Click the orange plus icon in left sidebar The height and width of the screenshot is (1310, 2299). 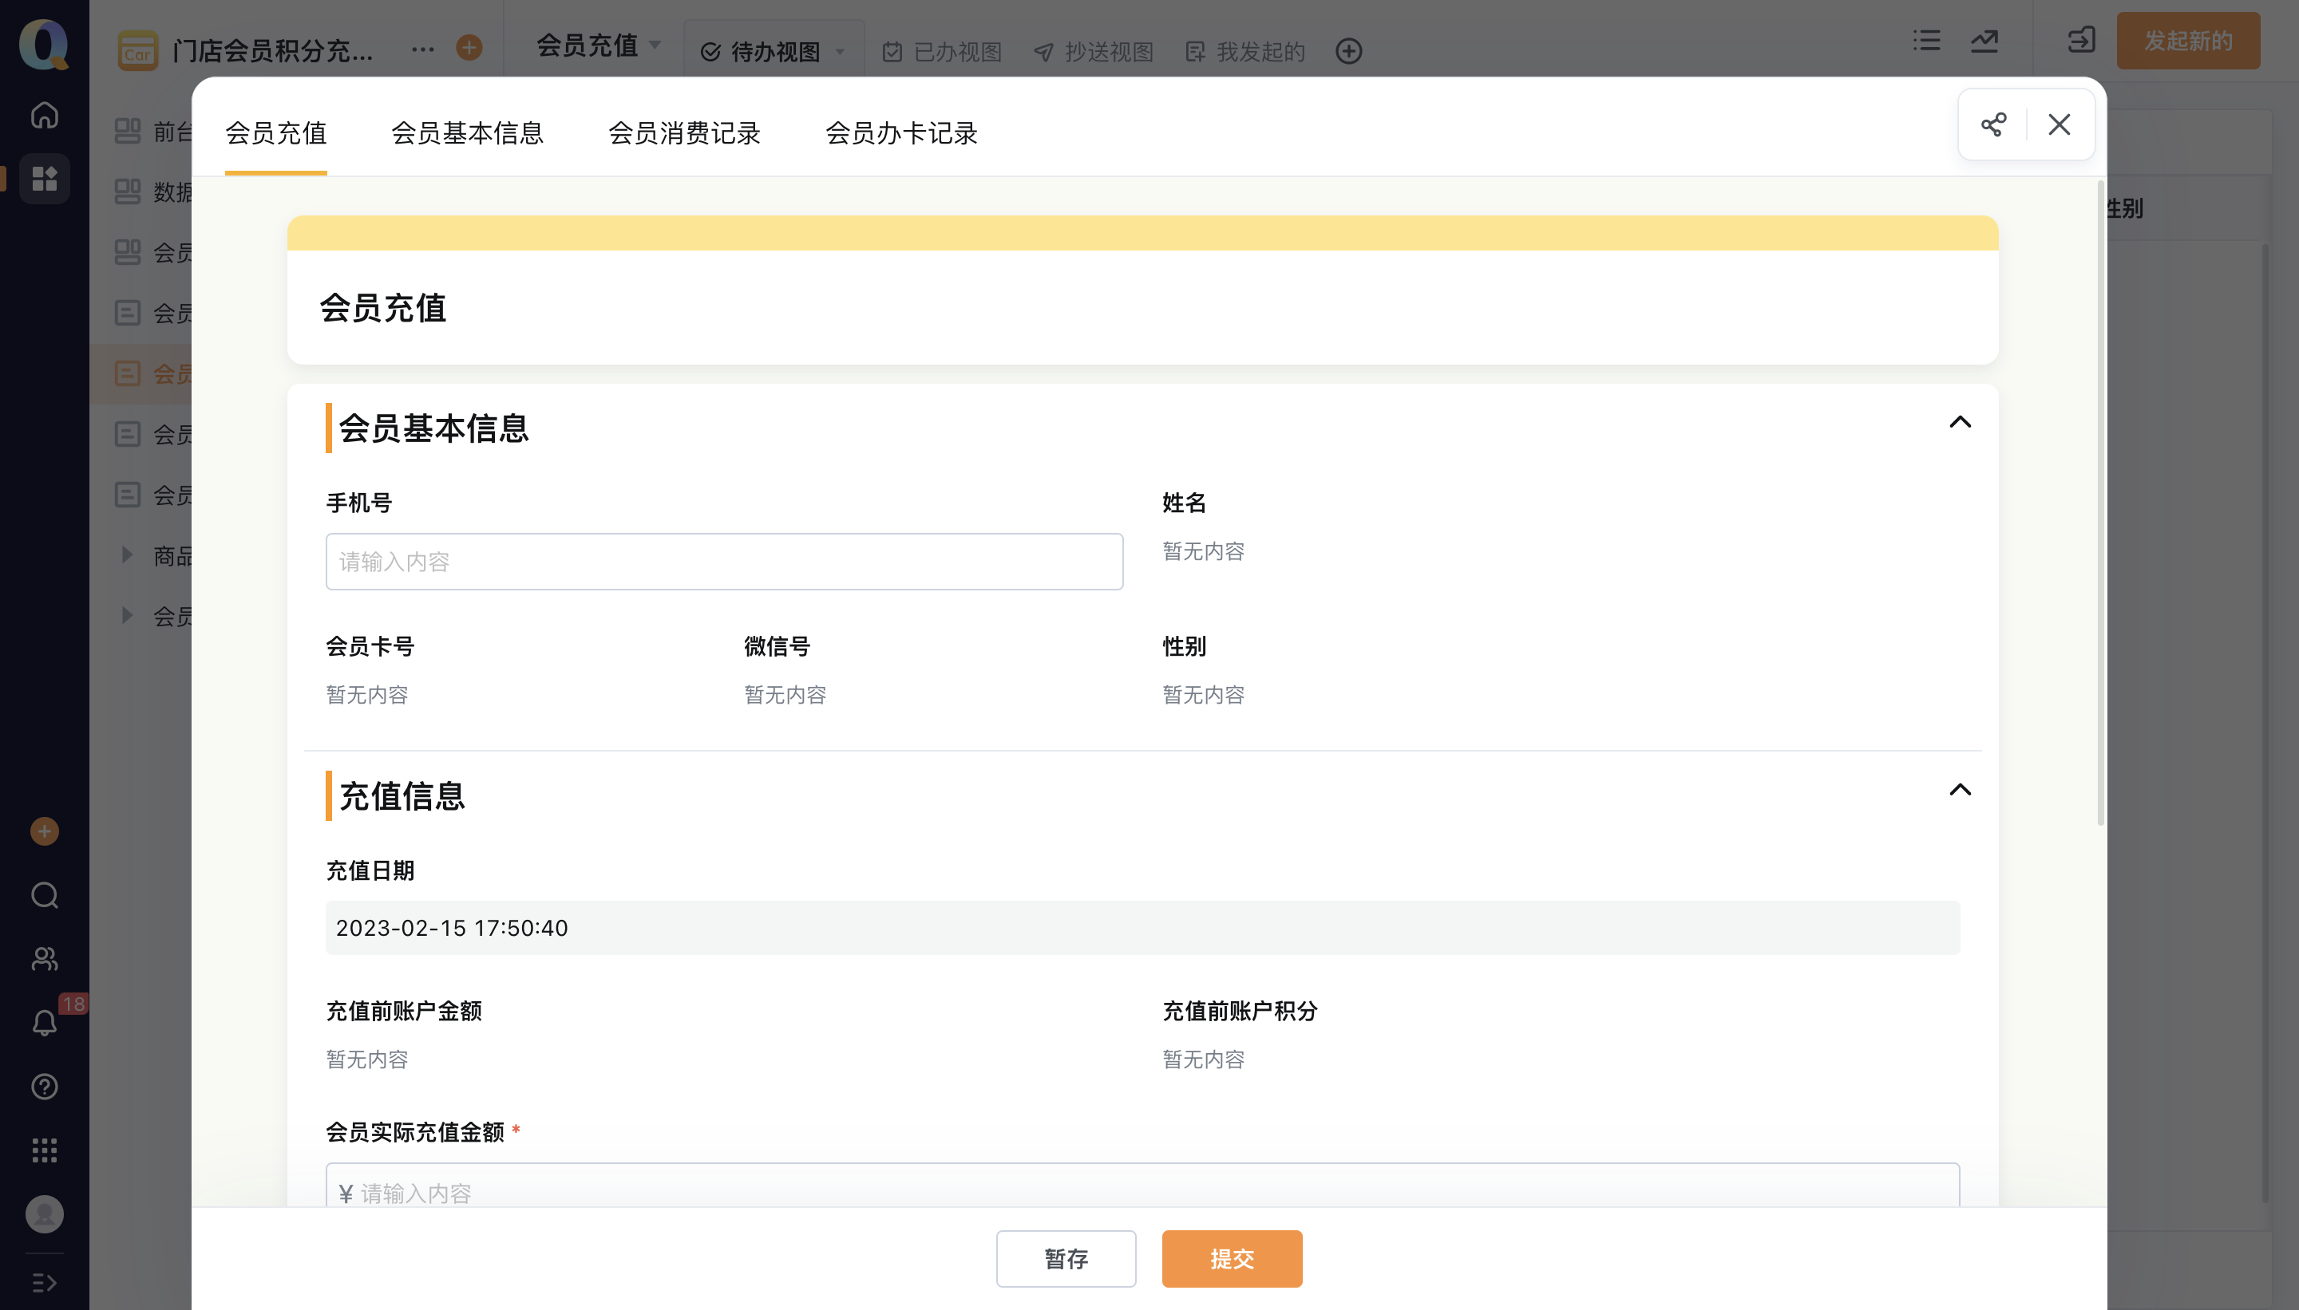44,831
